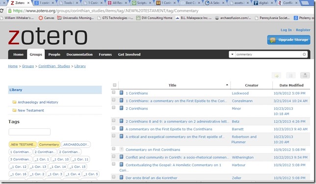Open the Canvas bookmark
The height and width of the screenshot is (184, 316).
coord(46,18)
